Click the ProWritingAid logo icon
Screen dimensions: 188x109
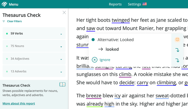4,4
